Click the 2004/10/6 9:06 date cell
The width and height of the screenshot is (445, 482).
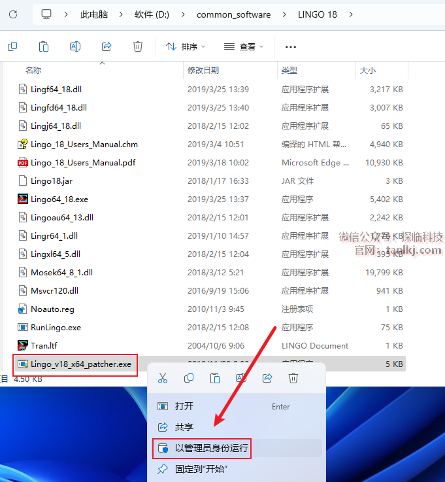pos(216,346)
